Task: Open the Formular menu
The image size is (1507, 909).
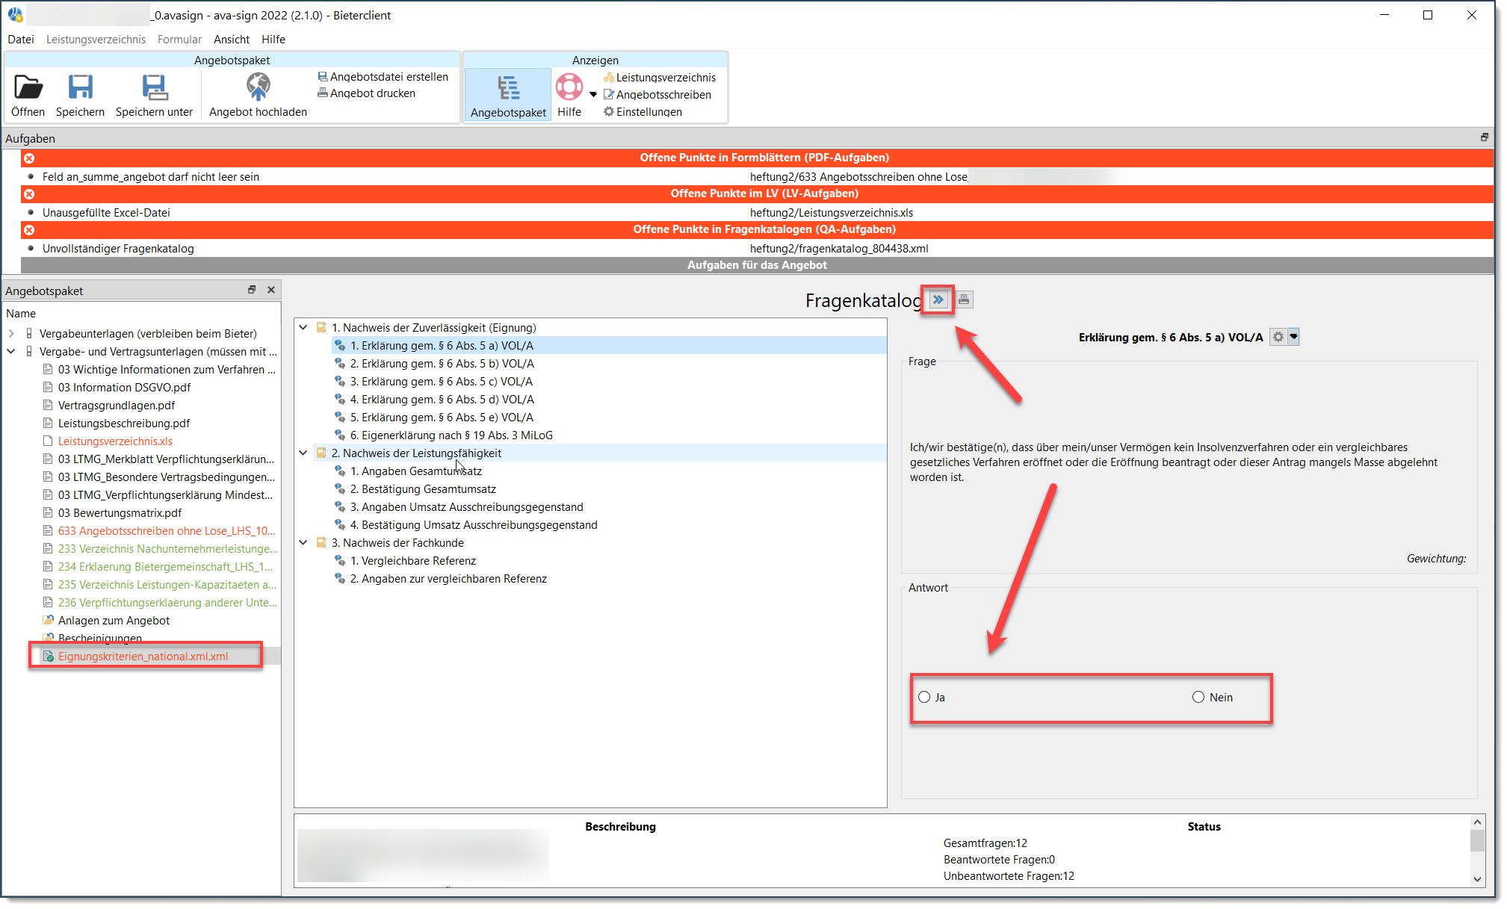Action: [x=179, y=40]
